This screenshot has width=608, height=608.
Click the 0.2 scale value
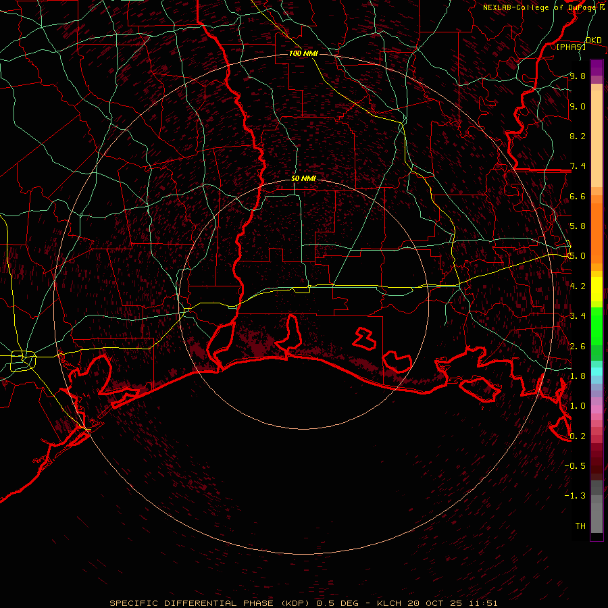tap(578, 436)
